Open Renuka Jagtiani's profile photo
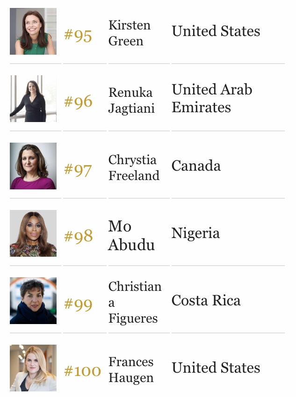This screenshot has height=397, width=296. pos(33,99)
